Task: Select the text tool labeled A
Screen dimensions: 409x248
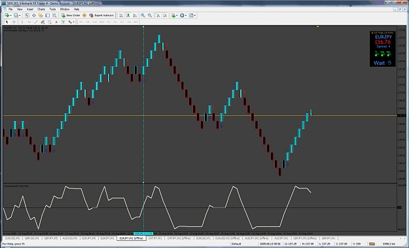Action: coord(56,22)
